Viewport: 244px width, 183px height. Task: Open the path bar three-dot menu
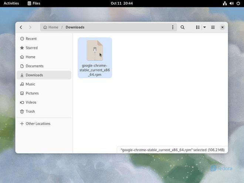coord(173,27)
